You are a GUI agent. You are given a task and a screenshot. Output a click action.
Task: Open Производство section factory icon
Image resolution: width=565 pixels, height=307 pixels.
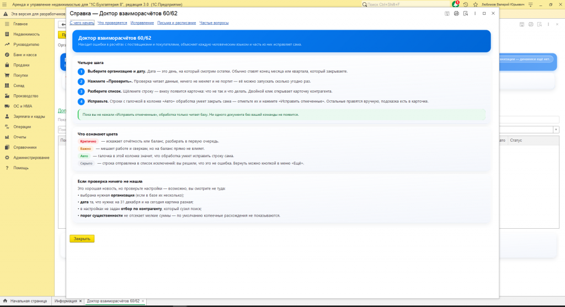7,96
